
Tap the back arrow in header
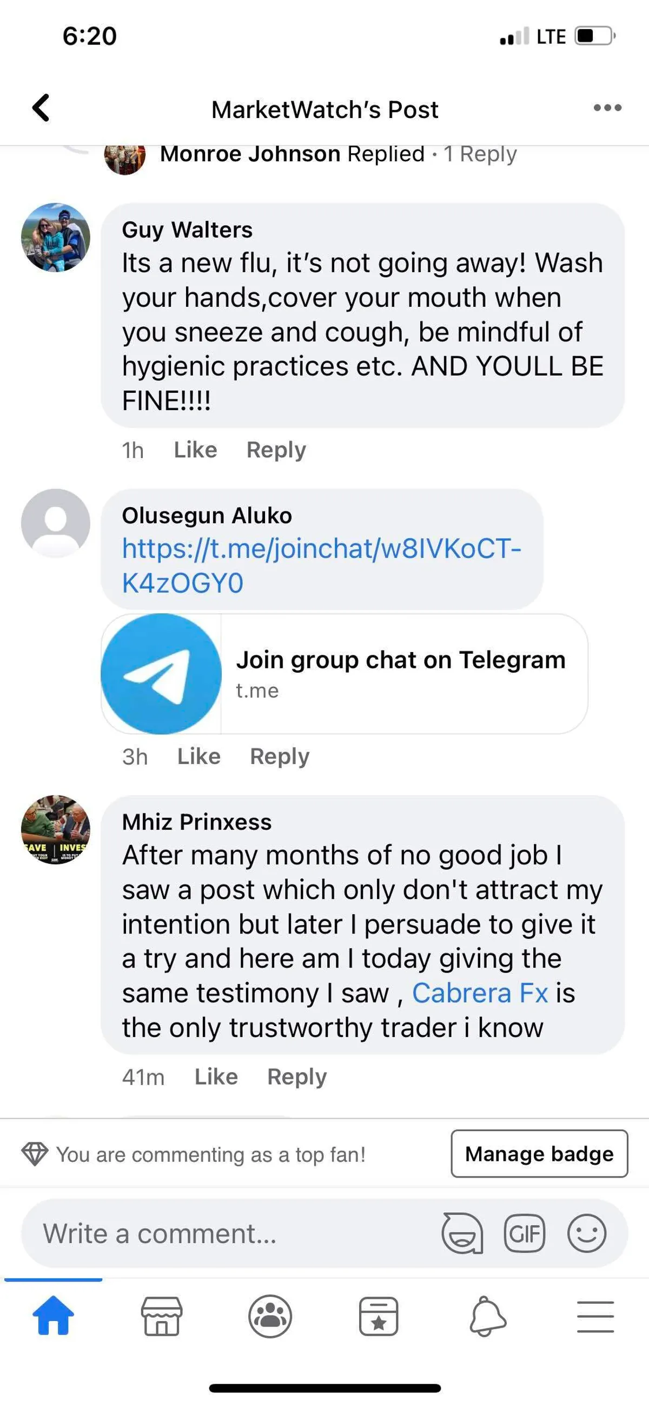[x=42, y=108]
